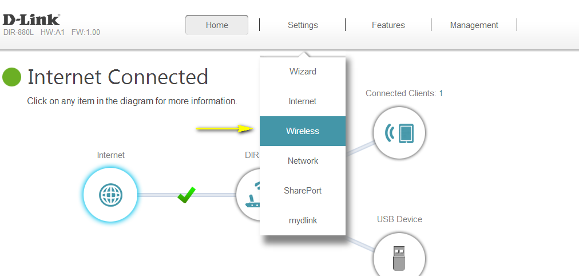The width and height of the screenshot is (579, 276).
Task: Open Wireless settings from the menu
Action: (303, 131)
